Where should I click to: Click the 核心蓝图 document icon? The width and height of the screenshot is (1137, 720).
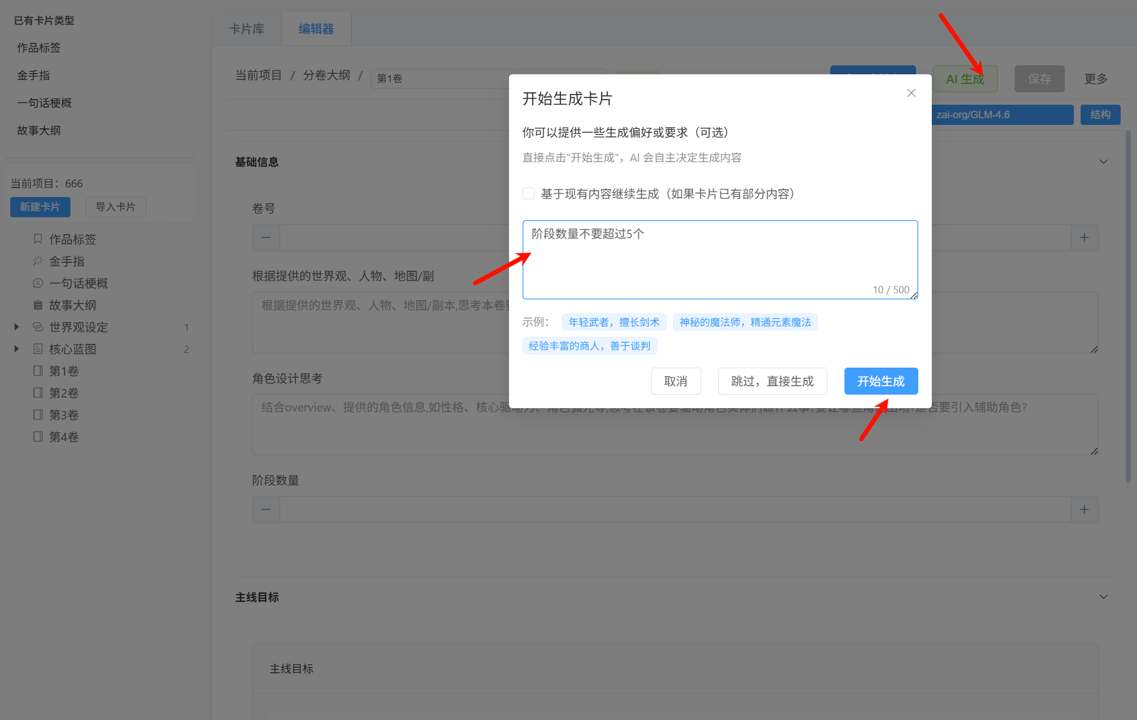[x=38, y=349]
